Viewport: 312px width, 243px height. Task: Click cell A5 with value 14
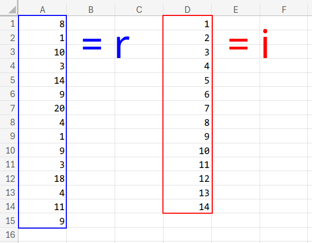(42, 80)
